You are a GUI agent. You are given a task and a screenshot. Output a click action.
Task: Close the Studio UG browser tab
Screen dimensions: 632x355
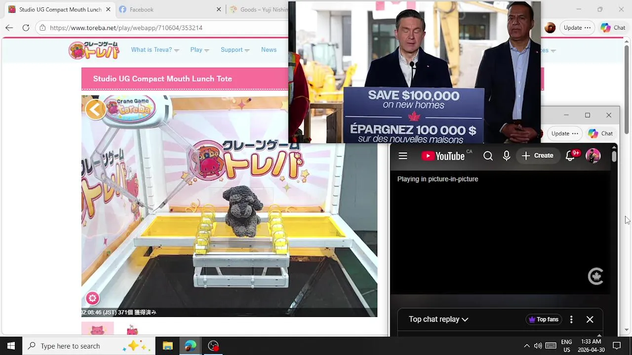coord(108,9)
